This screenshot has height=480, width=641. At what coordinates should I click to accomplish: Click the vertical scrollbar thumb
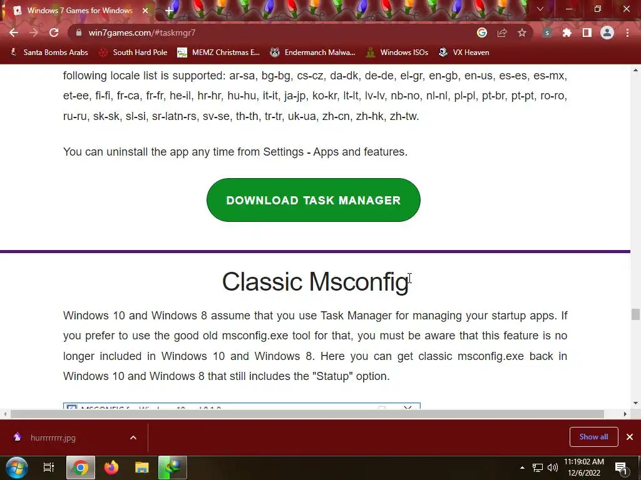coord(635,314)
